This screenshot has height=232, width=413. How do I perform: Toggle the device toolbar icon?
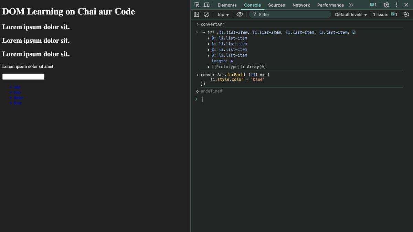point(206,5)
